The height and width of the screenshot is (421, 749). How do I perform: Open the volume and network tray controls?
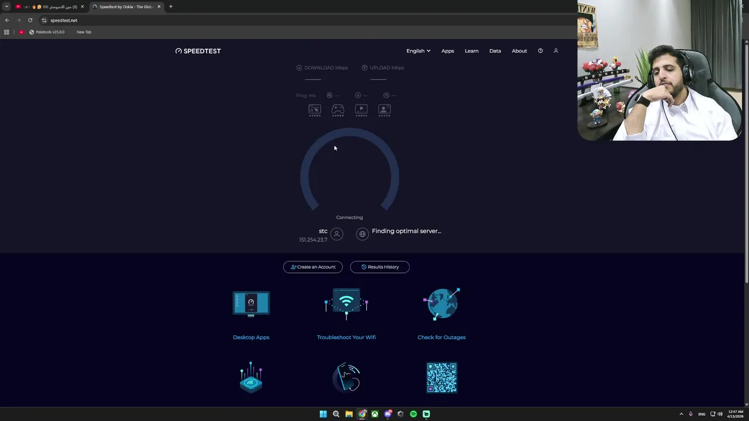tap(716, 414)
